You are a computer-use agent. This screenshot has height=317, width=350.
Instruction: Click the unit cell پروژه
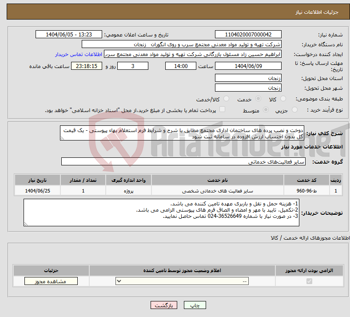[x=128, y=191]
